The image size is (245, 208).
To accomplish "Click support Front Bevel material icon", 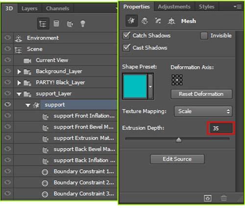I will (x=46, y=128).
